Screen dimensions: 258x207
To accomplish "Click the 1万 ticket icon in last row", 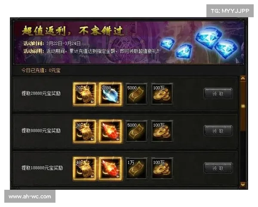I will (x=136, y=169).
